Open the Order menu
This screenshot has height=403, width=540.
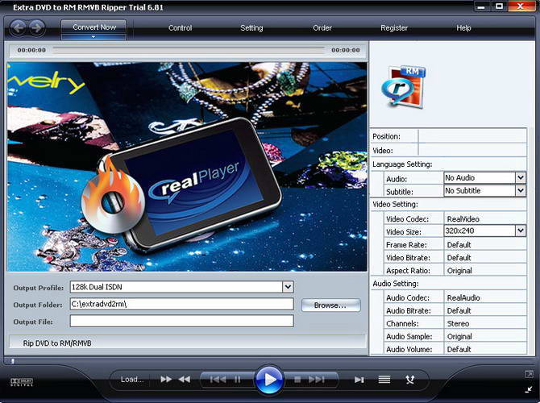click(322, 28)
